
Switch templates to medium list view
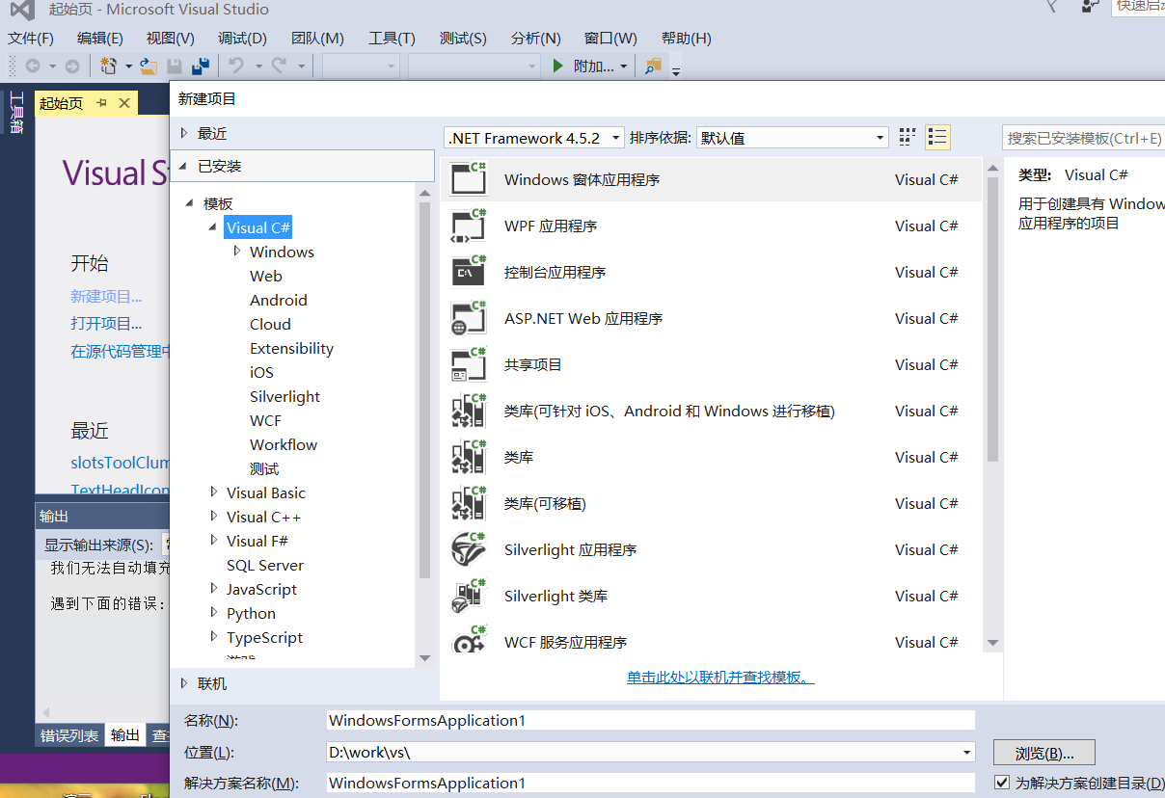tap(937, 138)
